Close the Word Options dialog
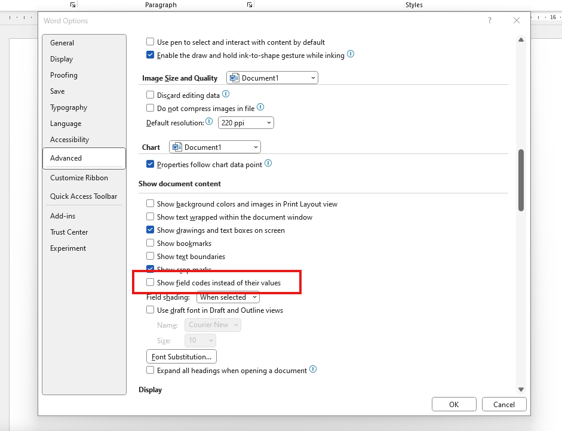Image resolution: width=562 pixels, height=431 pixels. (x=517, y=21)
